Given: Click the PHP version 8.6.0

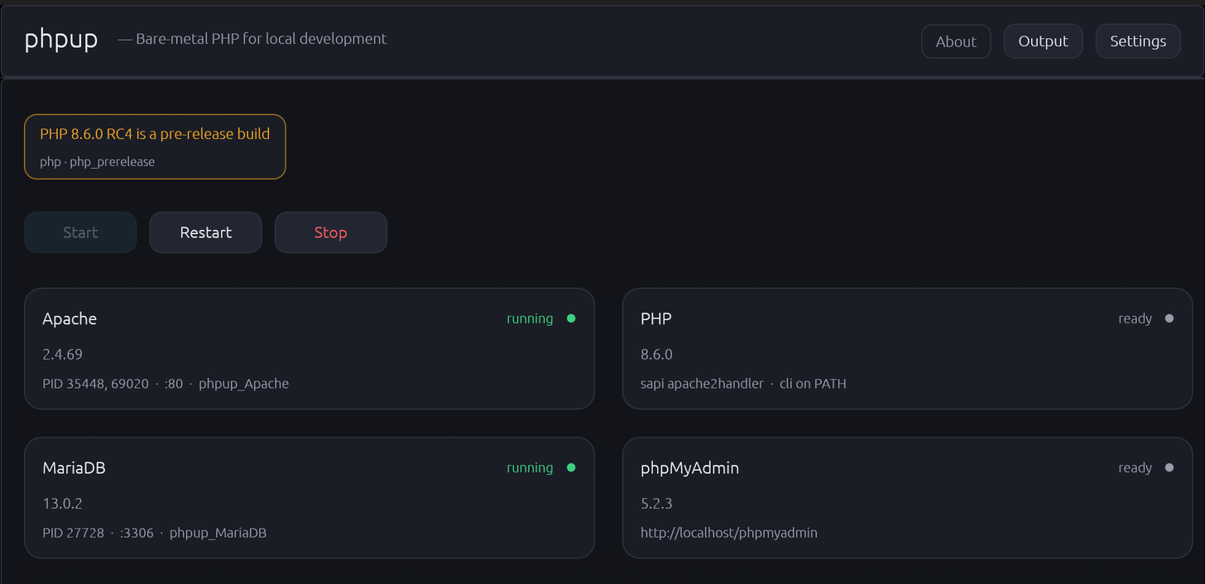Looking at the screenshot, I should [x=656, y=354].
